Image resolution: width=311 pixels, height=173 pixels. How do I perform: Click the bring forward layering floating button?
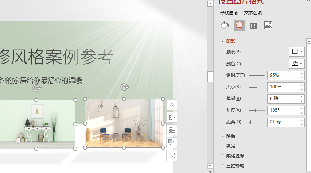pyautogui.click(x=172, y=142)
